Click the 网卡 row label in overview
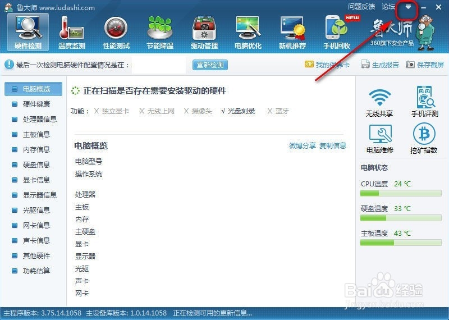Image resolution: width=449 pixels, height=320 pixels. coord(82,294)
